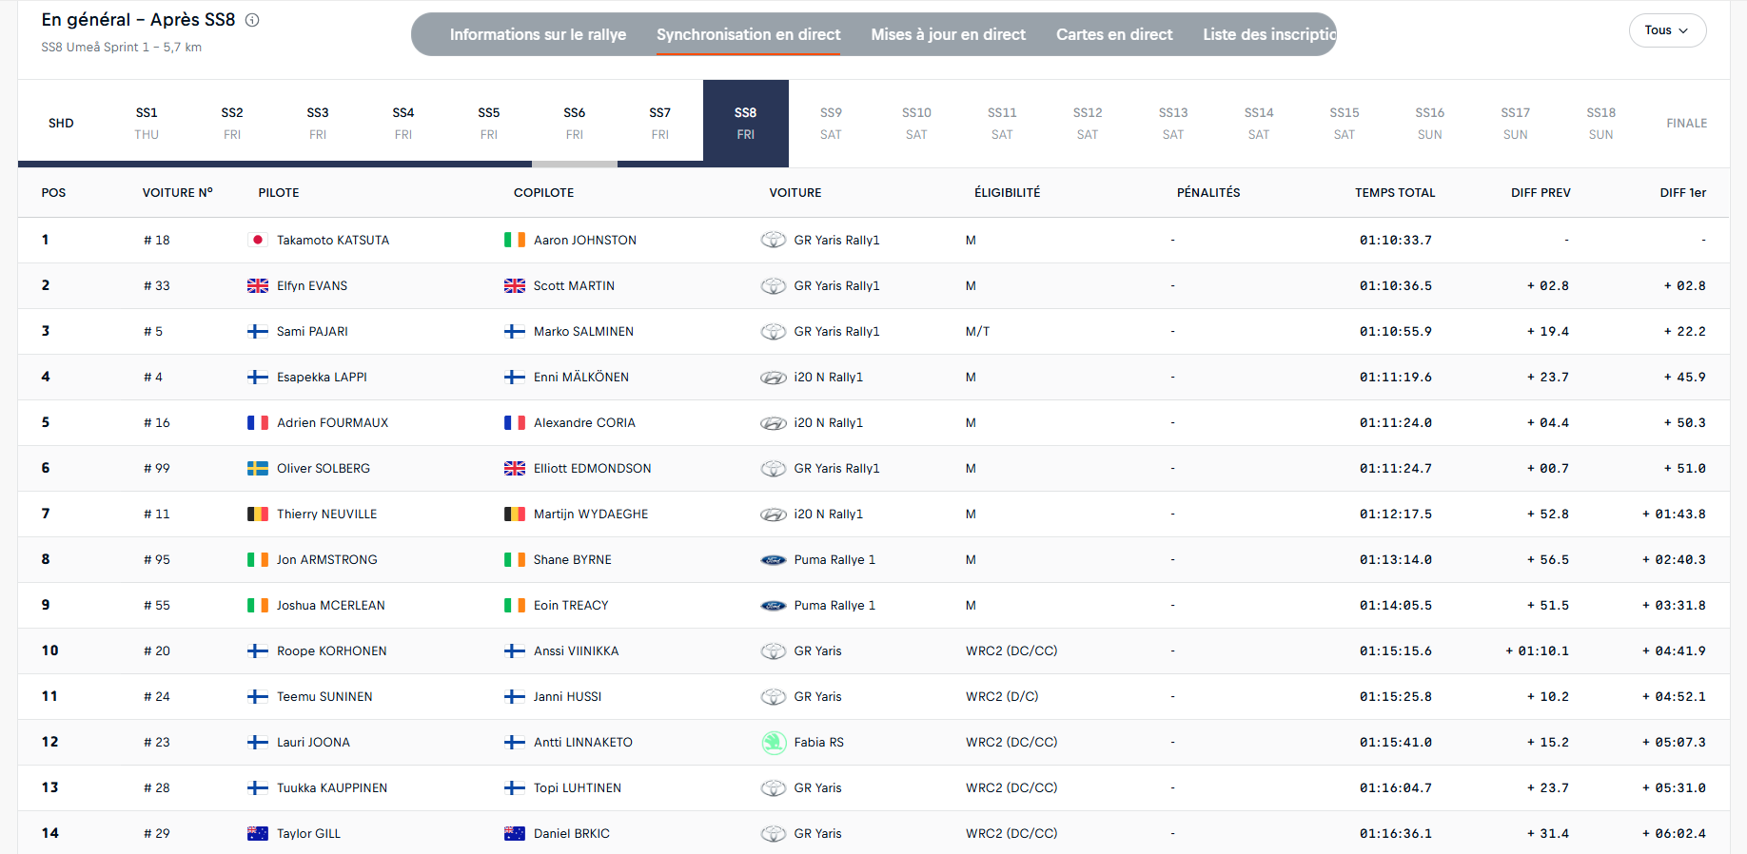
Task: Click driver name Lauri JOONA
Action: coord(313,742)
